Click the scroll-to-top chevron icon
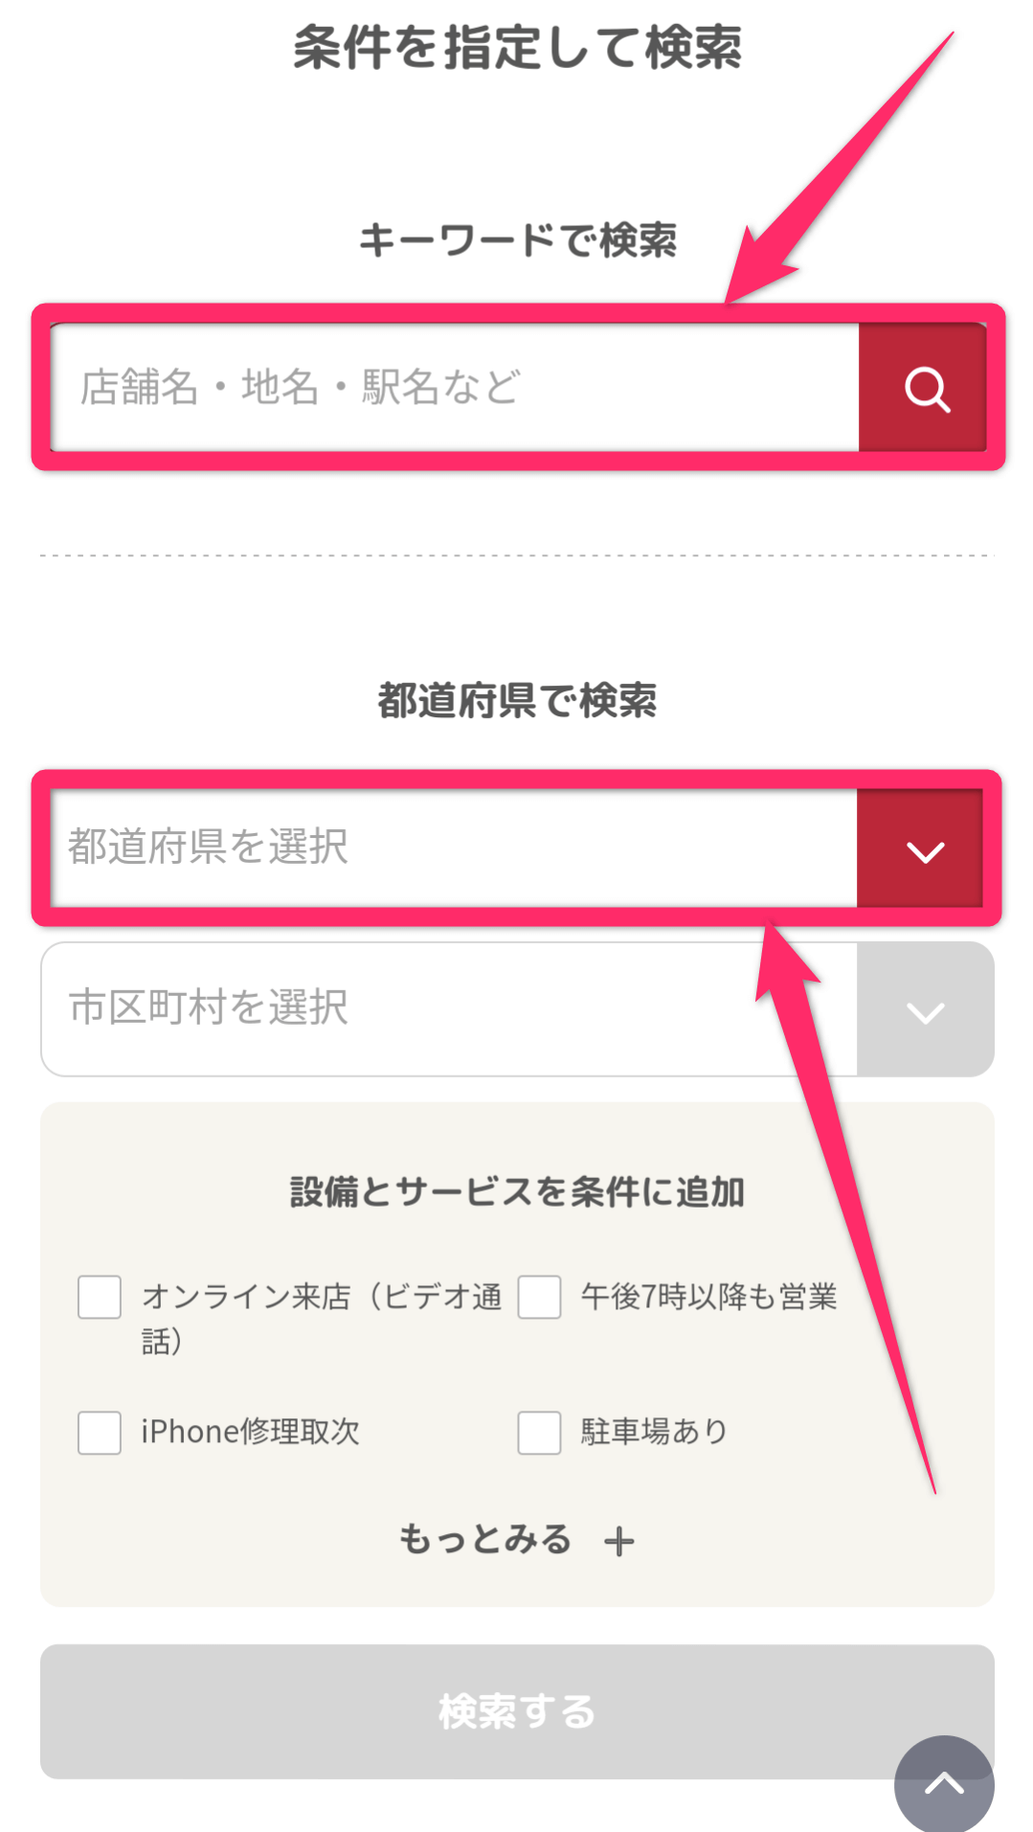Viewport: 1033px width, 1832px height. (945, 1783)
